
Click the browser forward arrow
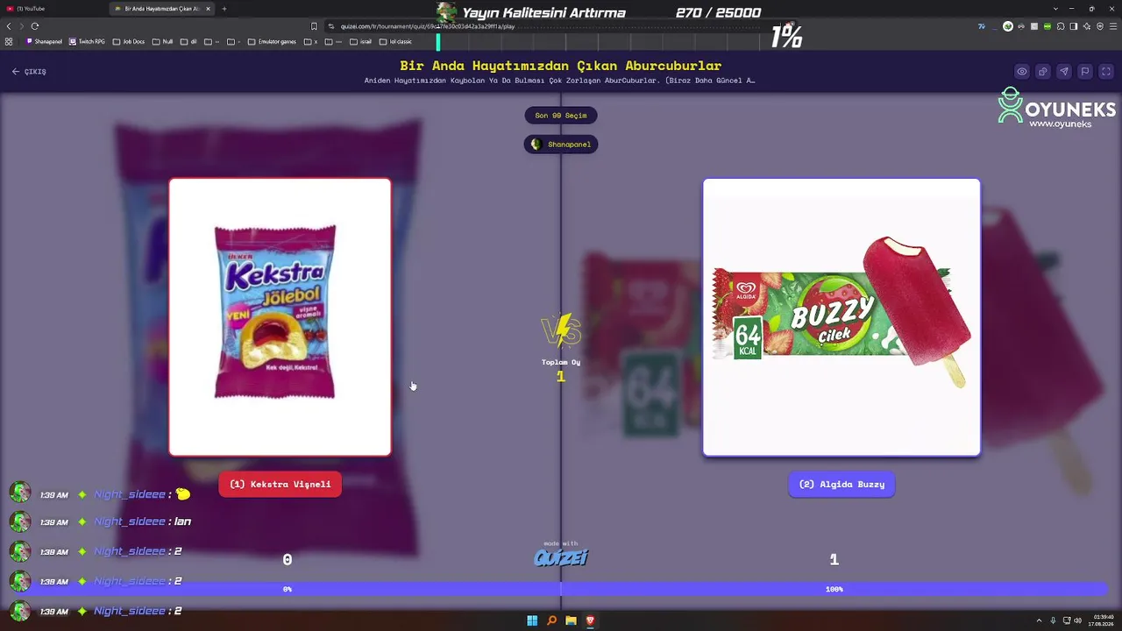(x=22, y=26)
